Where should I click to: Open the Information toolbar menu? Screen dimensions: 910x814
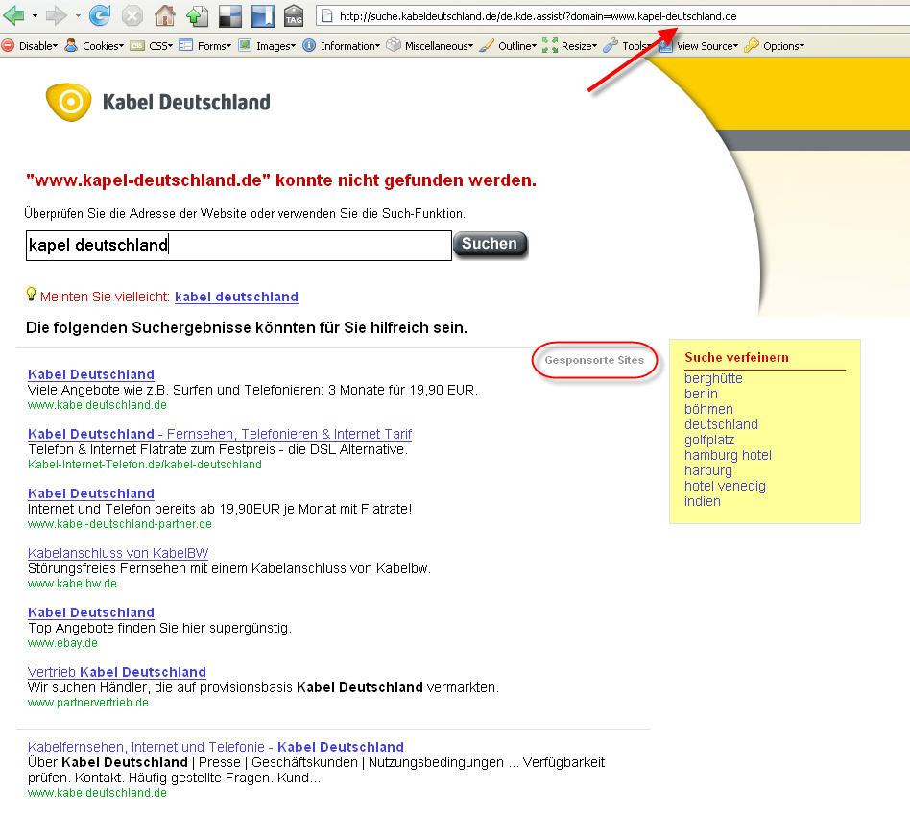pos(350,46)
